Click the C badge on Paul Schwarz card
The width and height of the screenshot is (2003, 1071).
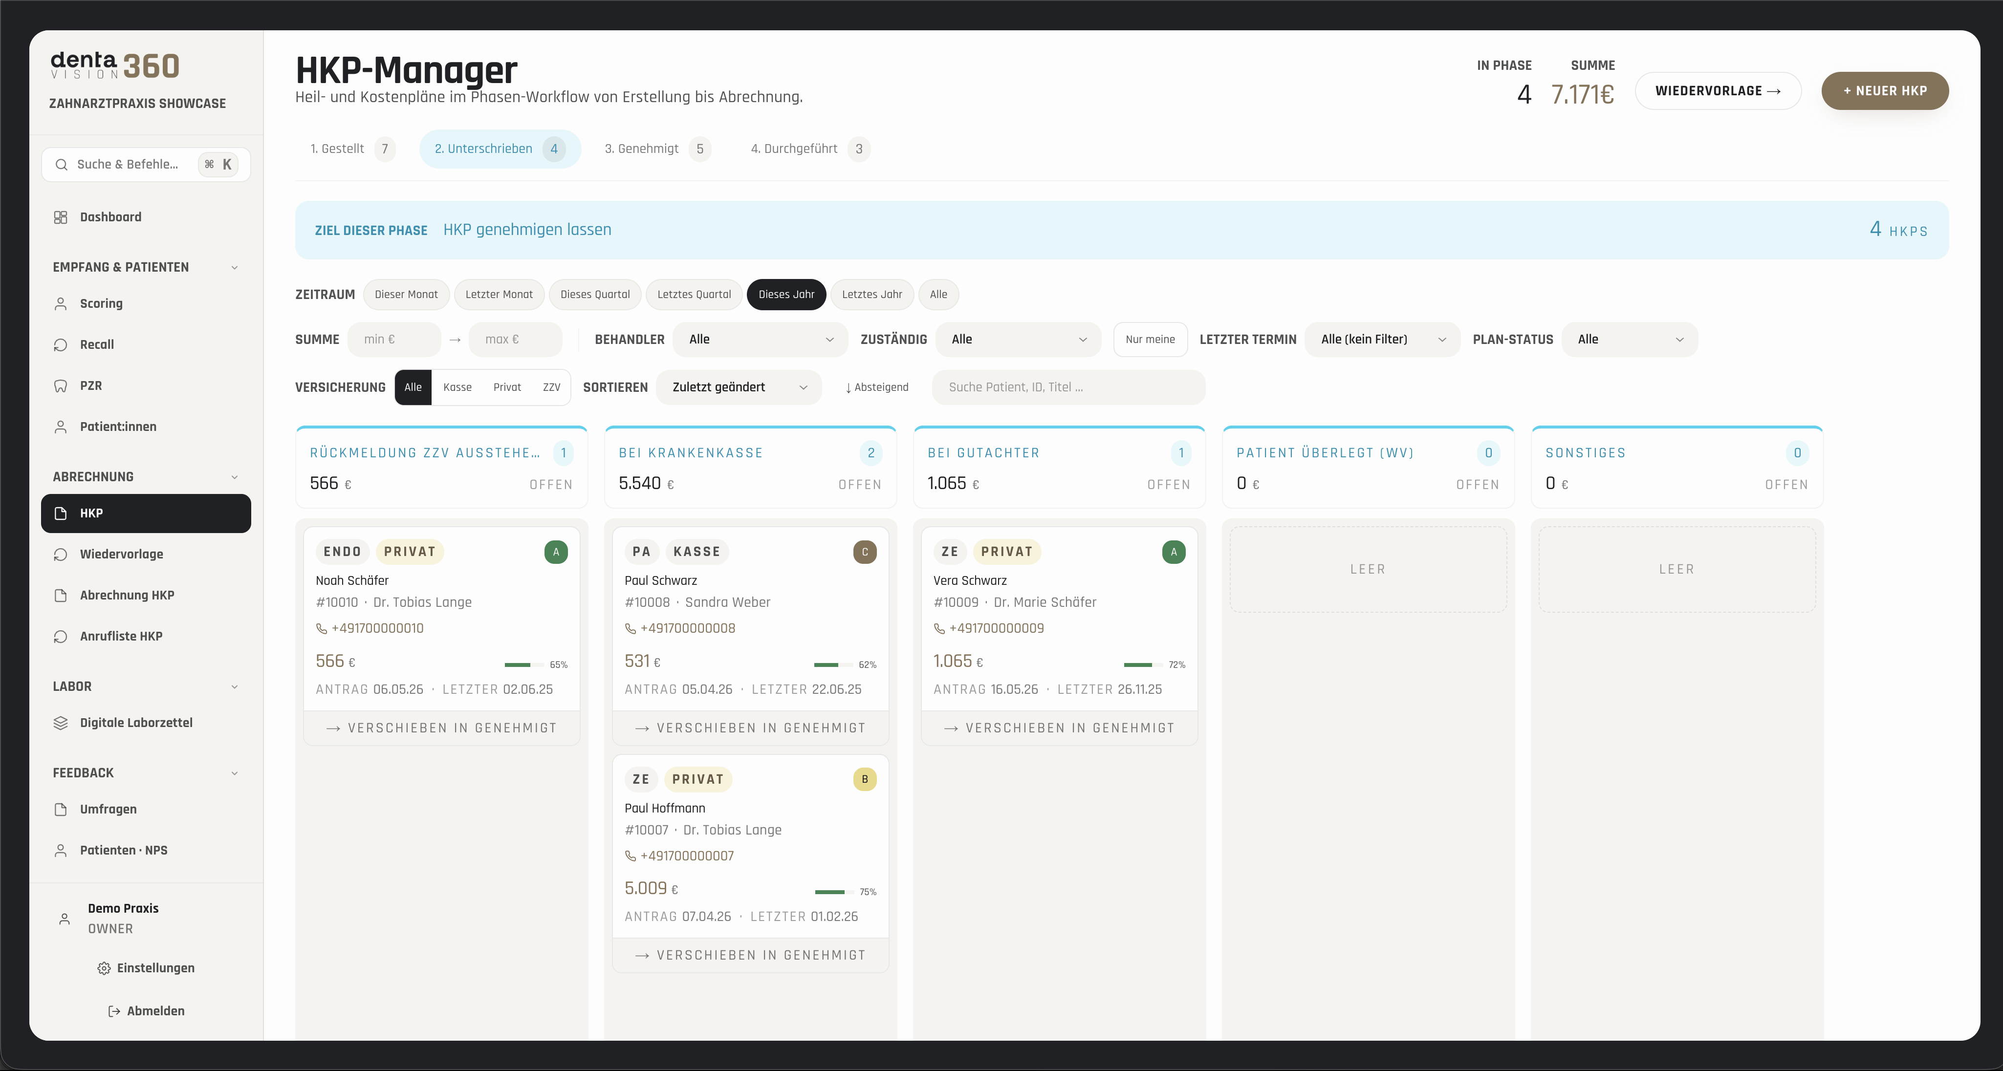[865, 552]
